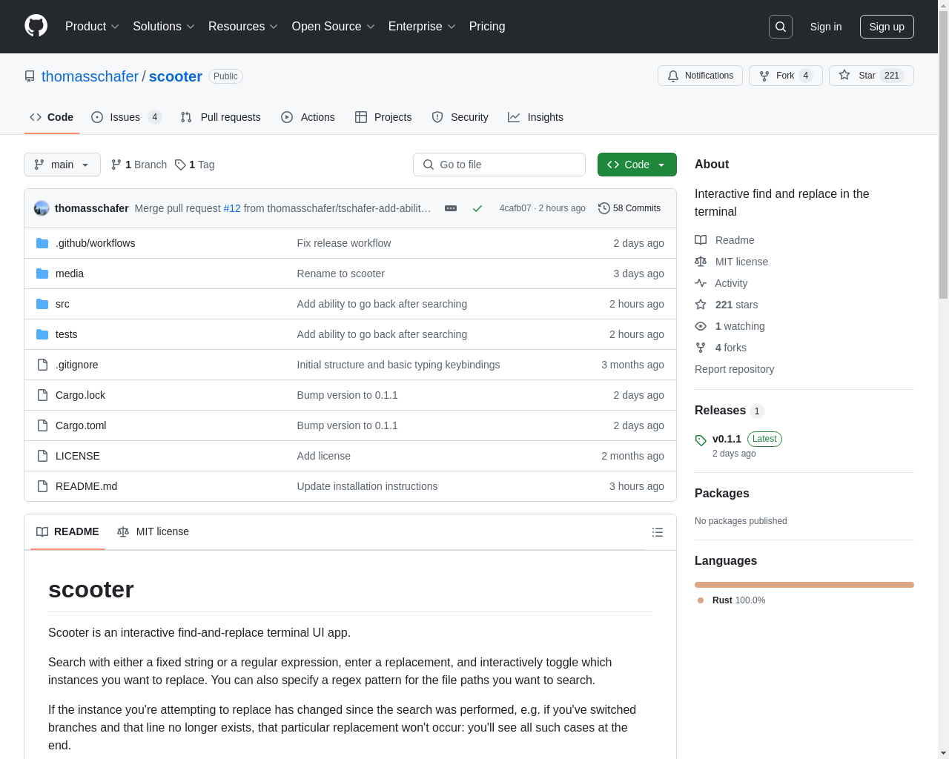Open the tests folder
The image size is (949, 759).
pyautogui.click(x=66, y=334)
